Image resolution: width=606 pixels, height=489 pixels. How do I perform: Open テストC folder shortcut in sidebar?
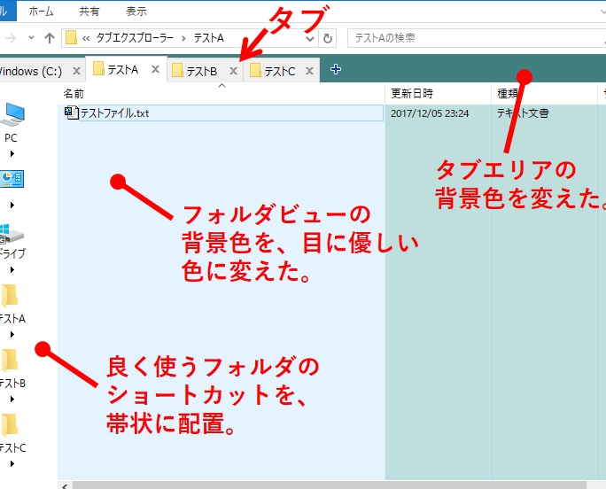click(12, 424)
